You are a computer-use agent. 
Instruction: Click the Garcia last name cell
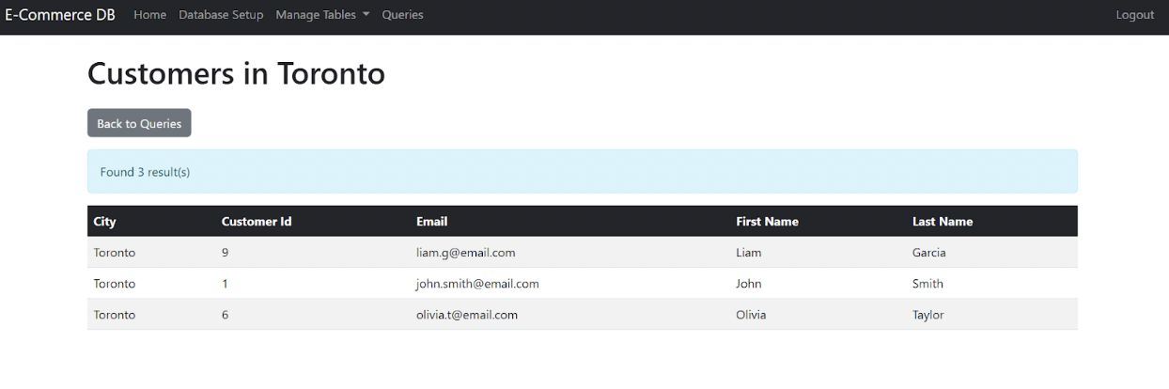point(929,253)
